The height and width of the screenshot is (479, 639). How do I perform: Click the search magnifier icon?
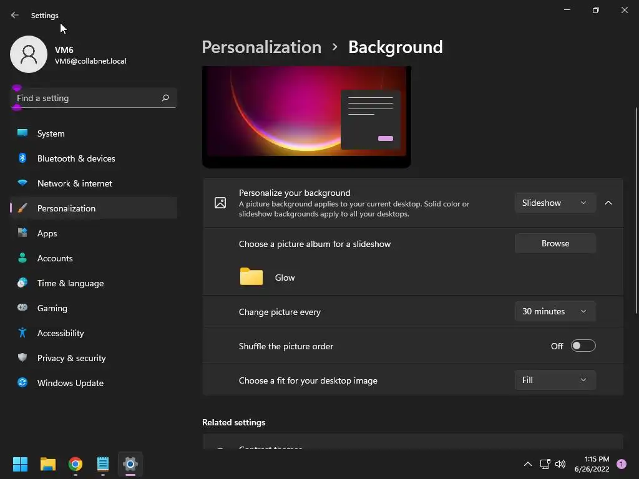165,98
